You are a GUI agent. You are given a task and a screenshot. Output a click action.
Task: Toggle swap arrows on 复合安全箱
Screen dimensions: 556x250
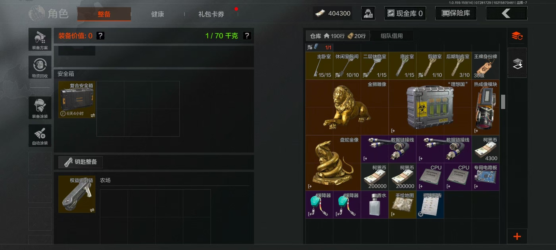93,115
